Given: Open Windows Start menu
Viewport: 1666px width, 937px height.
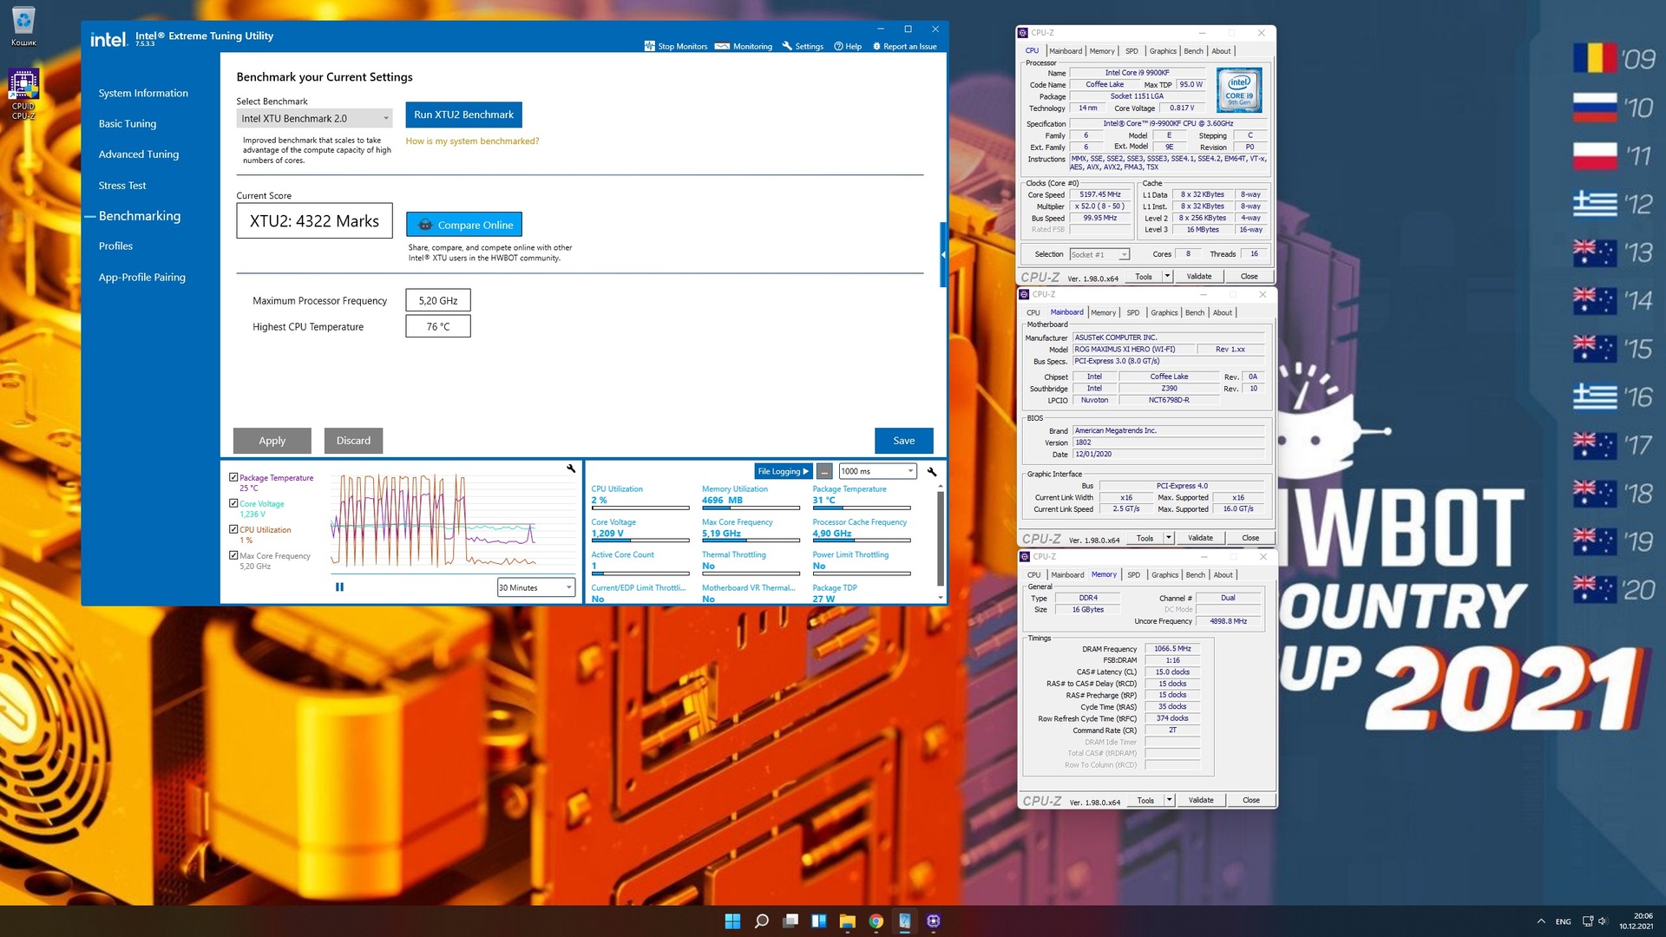Looking at the screenshot, I should pyautogui.click(x=732, y=921).
